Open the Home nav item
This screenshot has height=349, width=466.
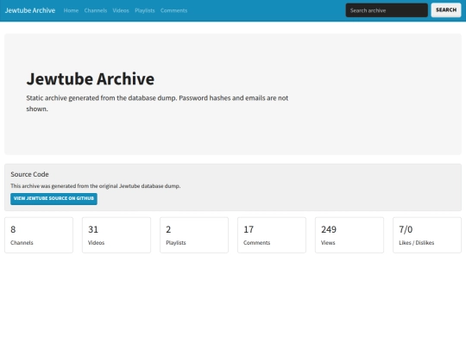pos(71,10)
